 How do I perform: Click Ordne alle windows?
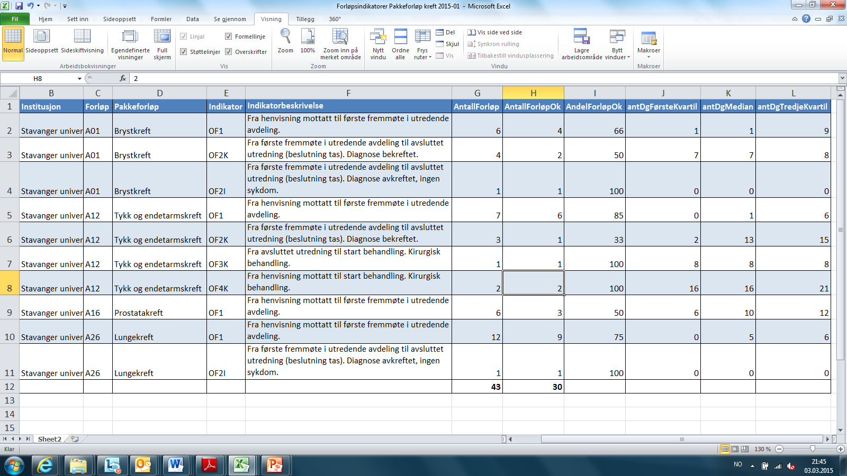coord(400,44)
